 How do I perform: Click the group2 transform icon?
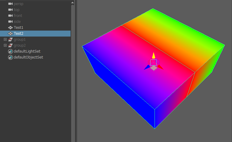pos(10,45)
